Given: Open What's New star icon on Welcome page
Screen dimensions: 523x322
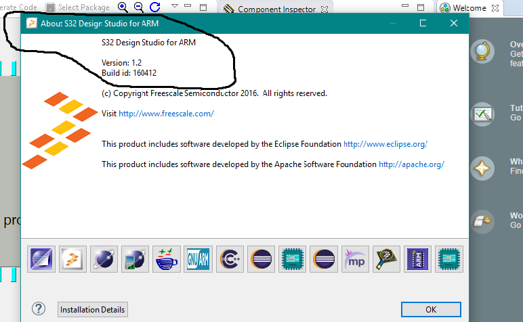Looking at the screenshot, I should pos(482,168).
